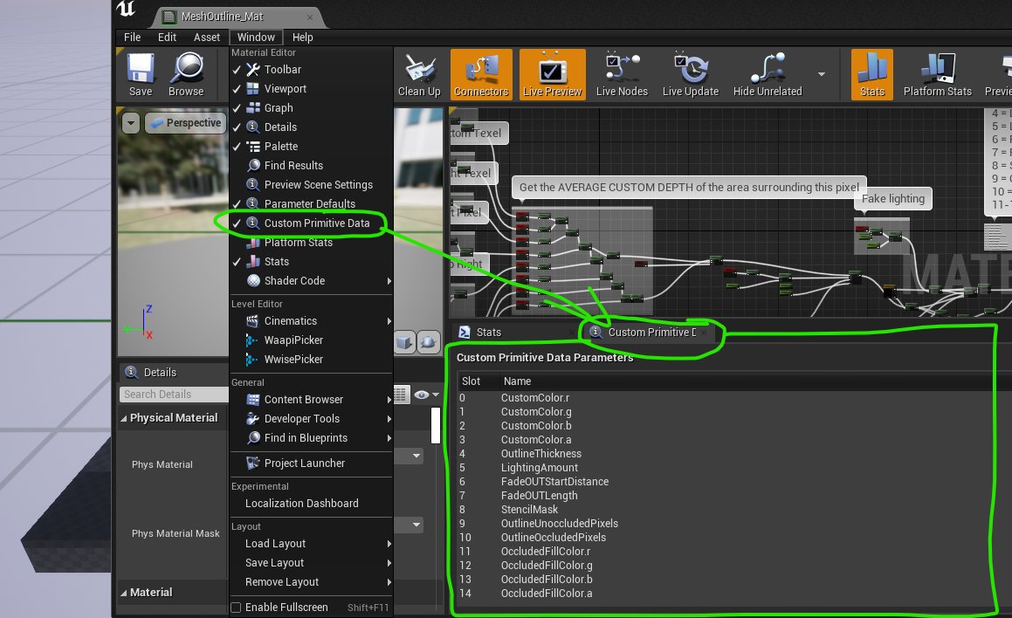The height and width of the screenshot is (618, 1012).
Task: Click the cube preview mesh icon
Action: 404,342
